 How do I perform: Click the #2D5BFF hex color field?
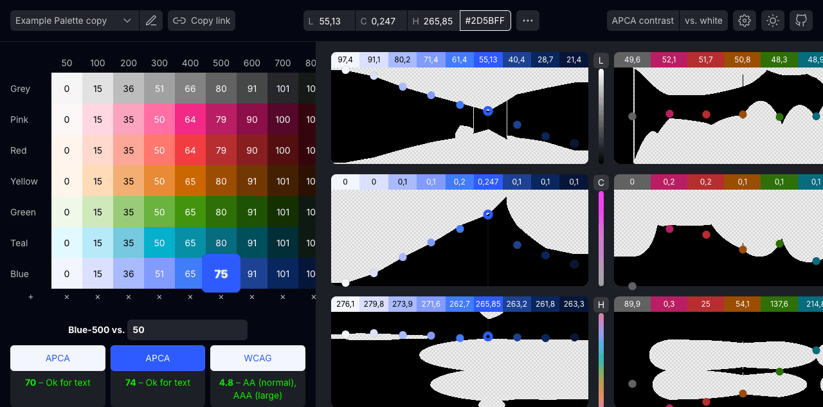pyautogui.click(x=485, y=21)
